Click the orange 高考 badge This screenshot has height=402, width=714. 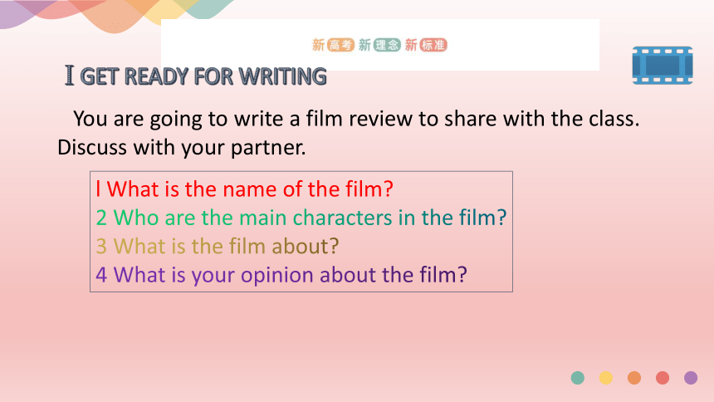[340, 45]
